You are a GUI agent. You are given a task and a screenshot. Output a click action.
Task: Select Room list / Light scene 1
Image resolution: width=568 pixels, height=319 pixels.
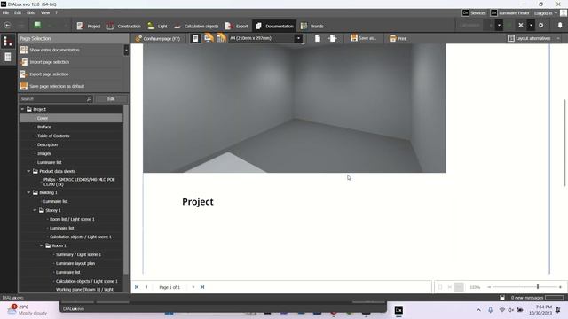coord(72,219)
